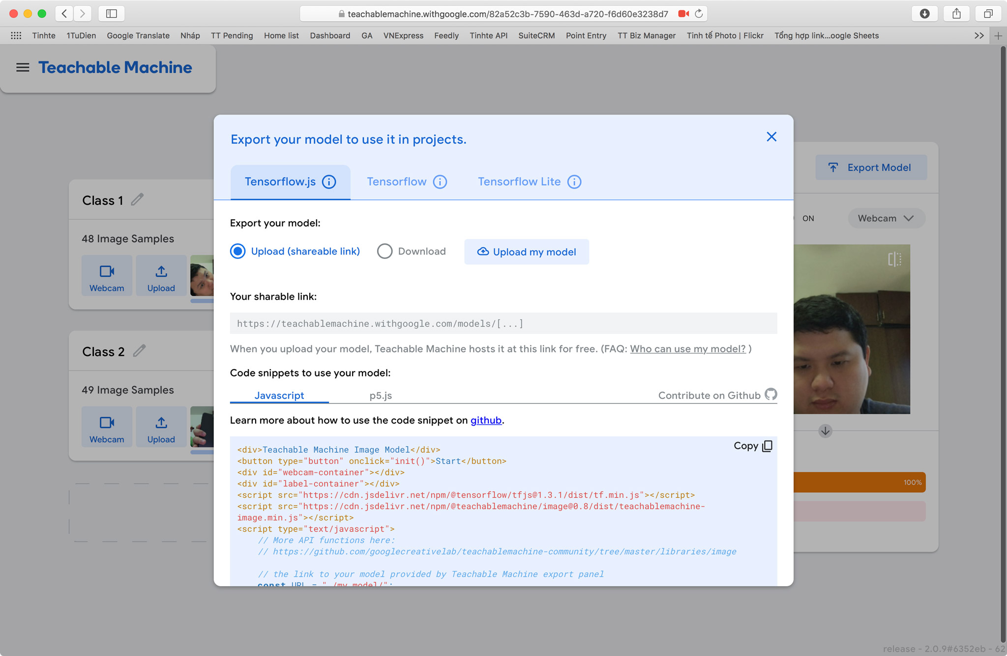Screen dimensions: 1007x656
Task: Select Class 1 sample thumbnail
Action: pyautogui.click(x=202, y=276)
